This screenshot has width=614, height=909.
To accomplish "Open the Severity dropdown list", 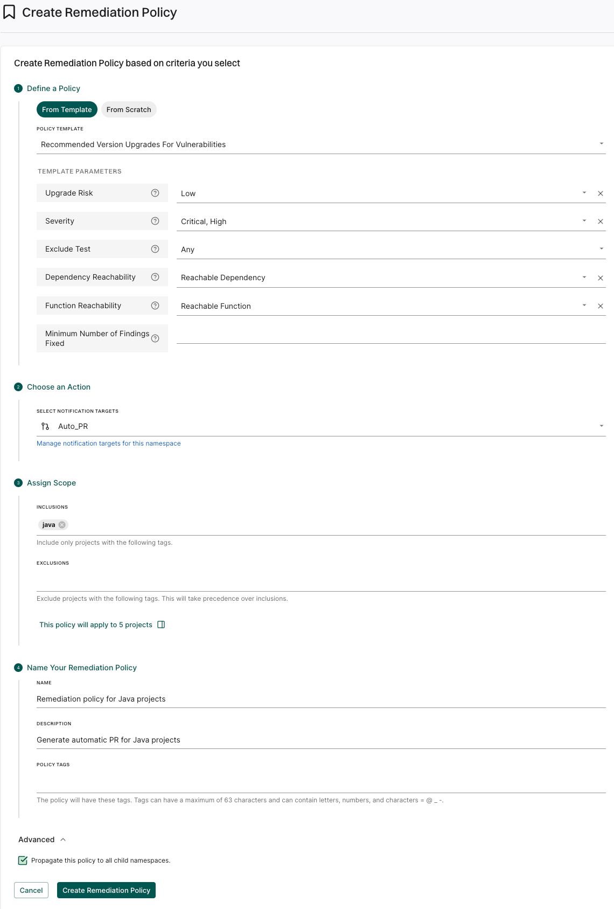I will [x=584, y=221].
